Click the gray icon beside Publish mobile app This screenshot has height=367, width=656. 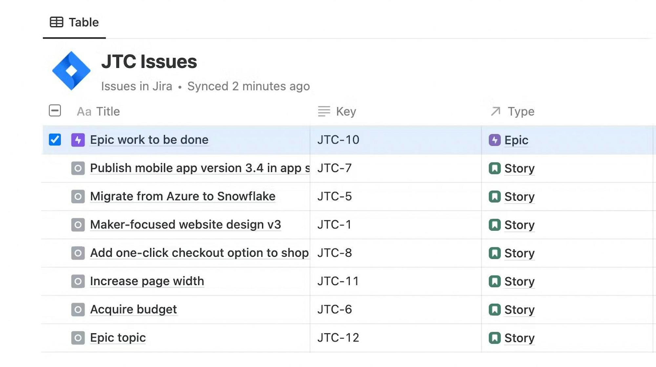pyautogui.click(x=78, y=168)
